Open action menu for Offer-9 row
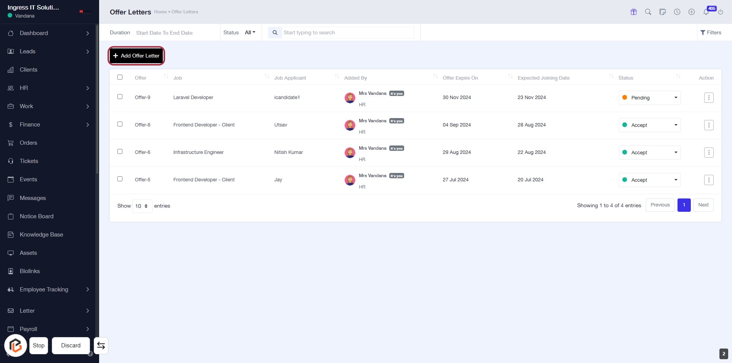Image resolution: width=732 pixels, height=363 pixels. [709, 98]
